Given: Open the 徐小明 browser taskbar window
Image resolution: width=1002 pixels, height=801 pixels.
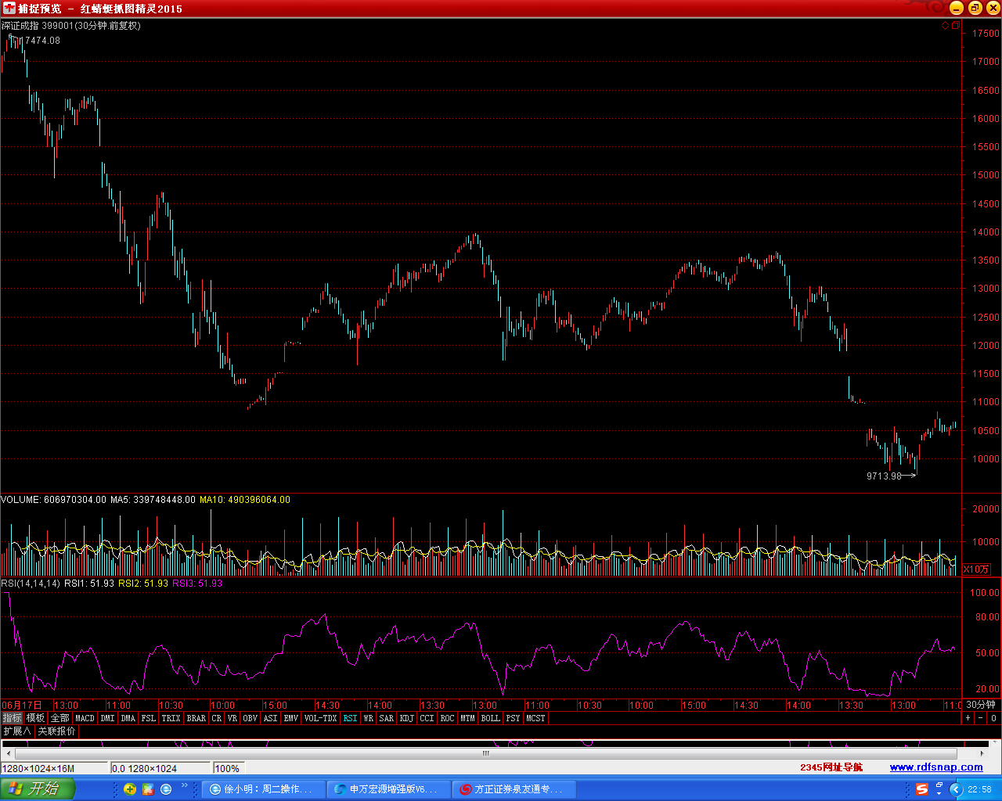Looking at the screenshot, I should tap(264, 789).
